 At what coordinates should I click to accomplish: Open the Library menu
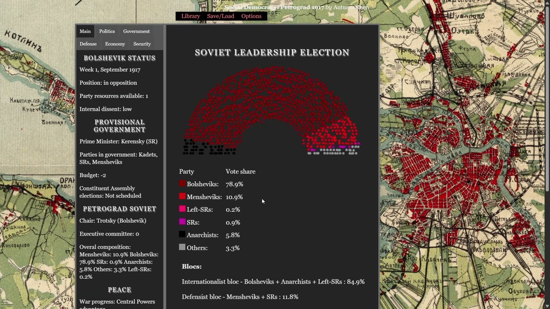pyautogui.click(x=190, y=16)
